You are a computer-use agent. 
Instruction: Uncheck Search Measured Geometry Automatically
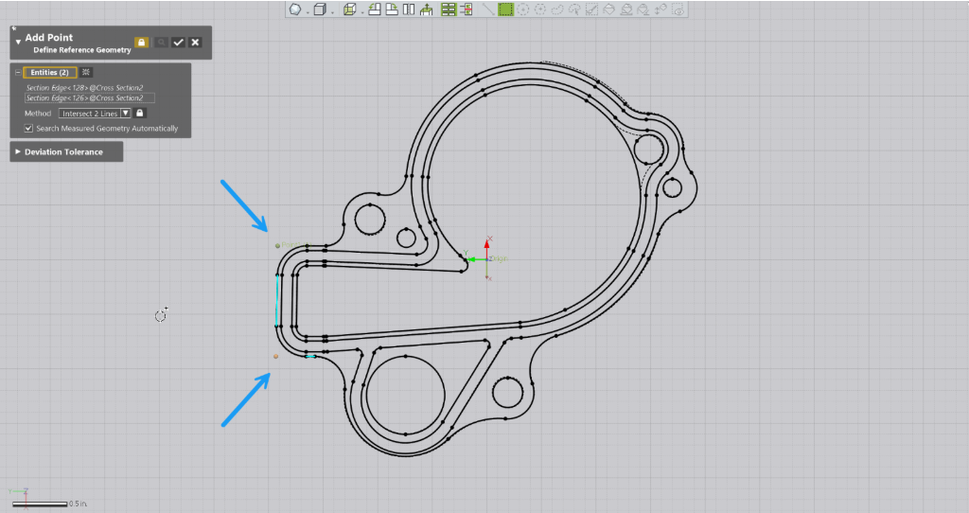28,128
